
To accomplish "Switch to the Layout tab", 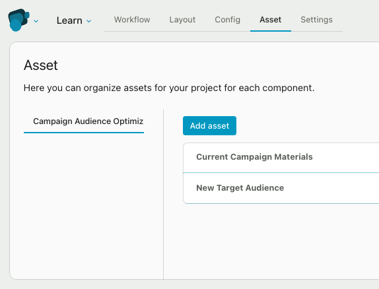I will pos(182,20).
